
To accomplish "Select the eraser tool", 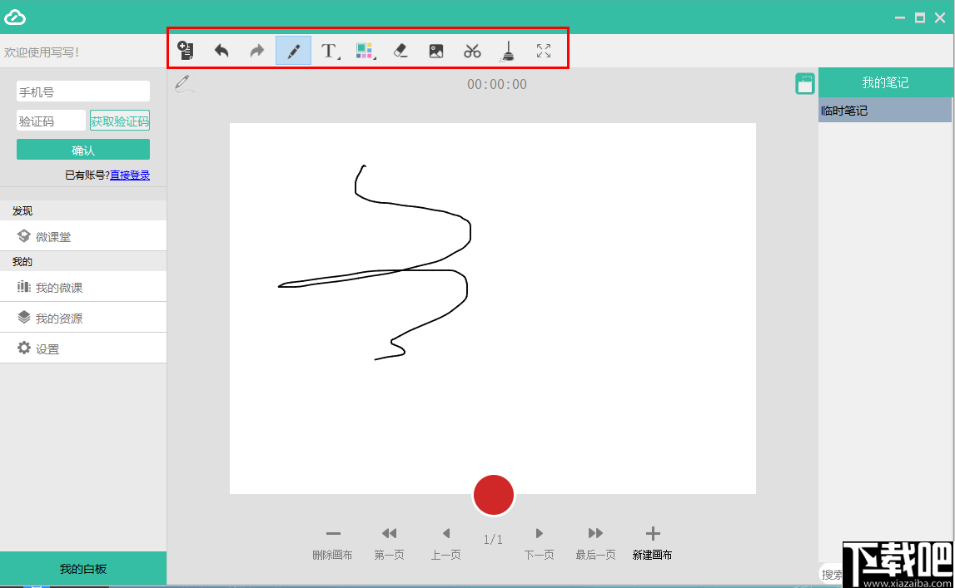I will [x=400, y=51].
